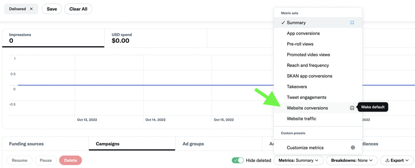Select the Takeovers metric set

[297, 86]
